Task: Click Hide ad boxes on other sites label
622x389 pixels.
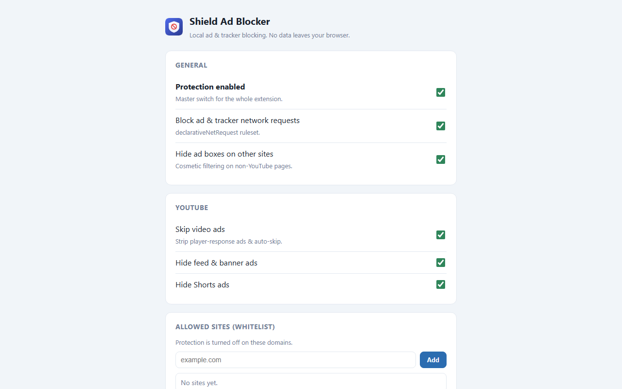Action: [x=225, y=154]
